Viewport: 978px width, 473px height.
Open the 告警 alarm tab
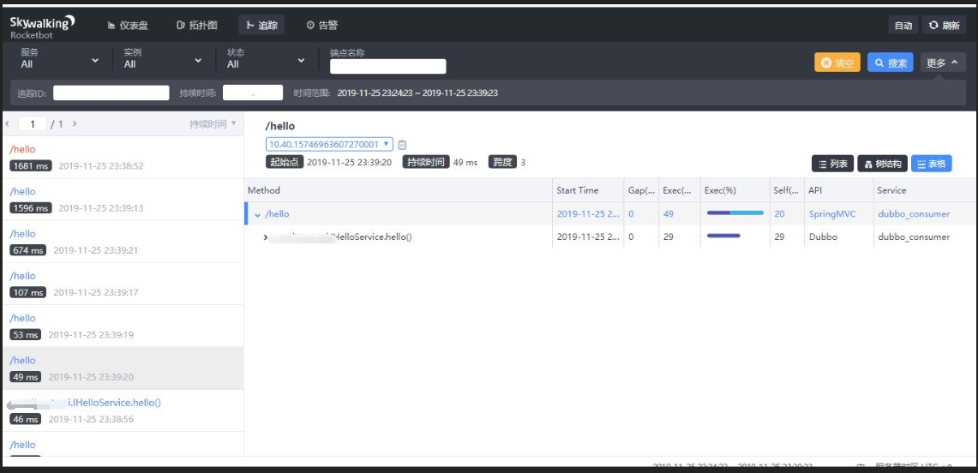click(x=321, y=26)
